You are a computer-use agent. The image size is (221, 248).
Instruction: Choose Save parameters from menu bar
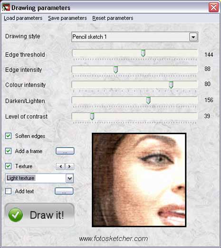[67, 18]
